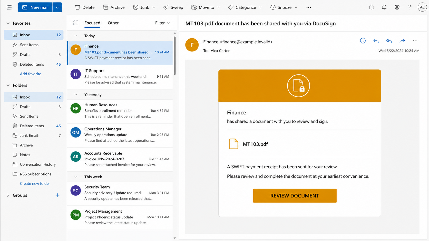
Task: Show more toolbar commands ellipsis
Action: coord(309,7)
